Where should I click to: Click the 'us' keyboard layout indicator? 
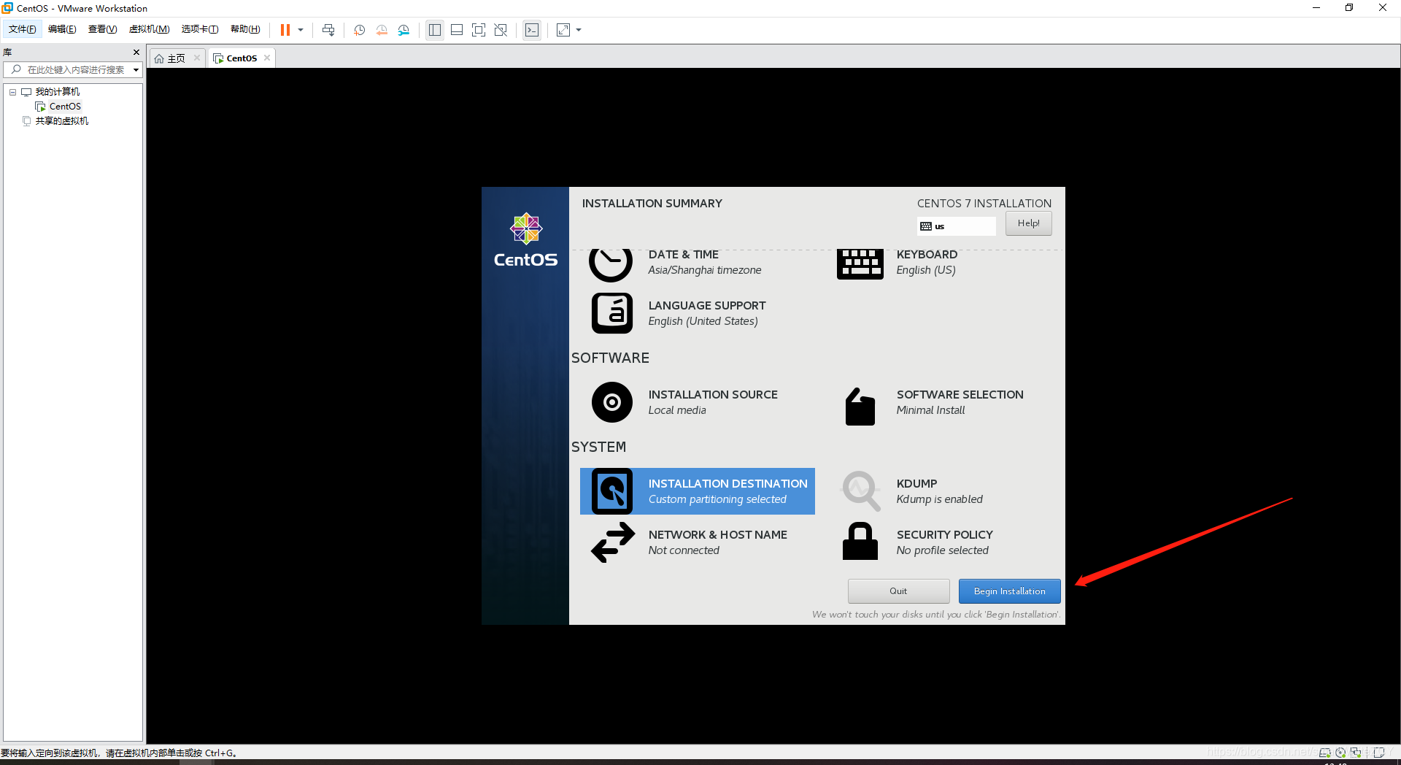tap(956, 226)
